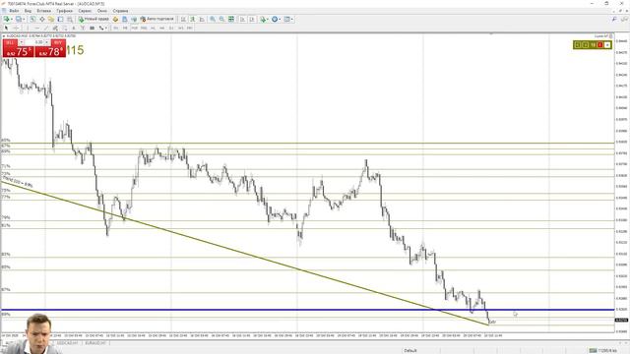The image size is (630, 354).
Task: Click the Default profile in status bar
Action: [410, 350]
